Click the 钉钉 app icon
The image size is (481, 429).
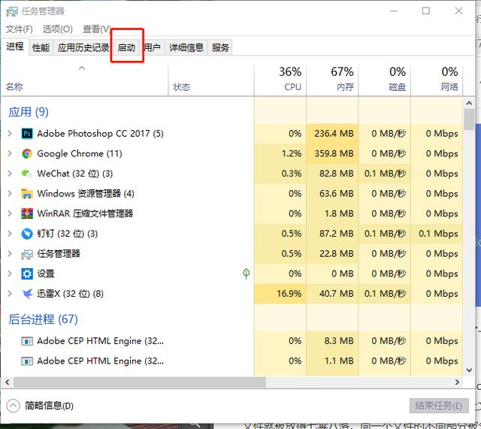(27, 234)
